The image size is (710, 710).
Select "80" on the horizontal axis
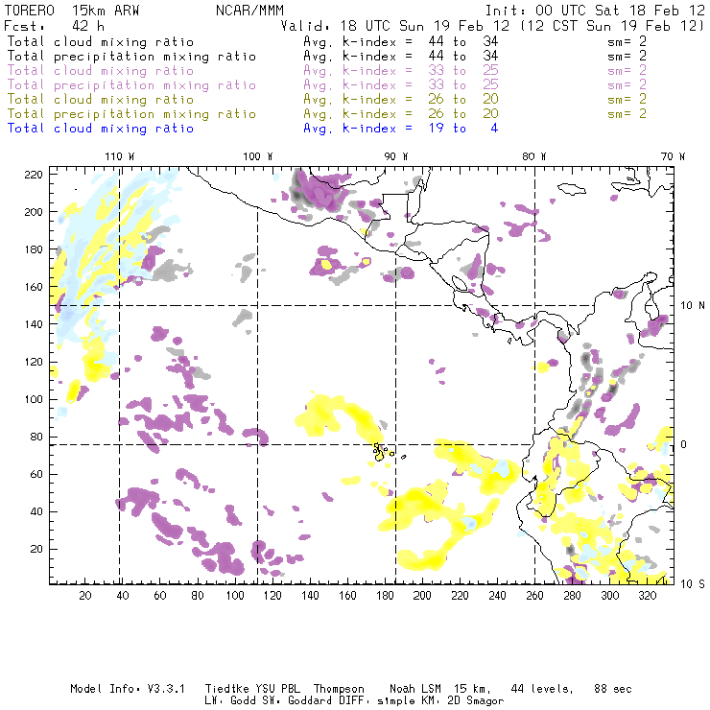click(x=198, y=596)
